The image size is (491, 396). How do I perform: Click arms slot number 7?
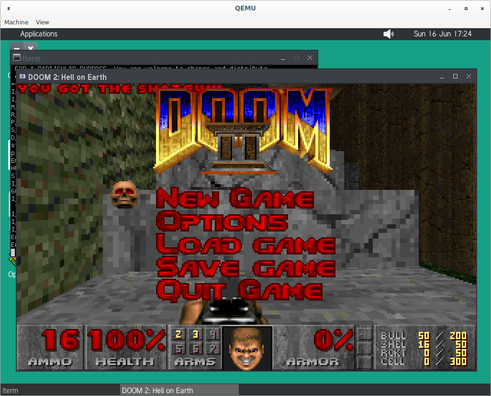(213, 349)
